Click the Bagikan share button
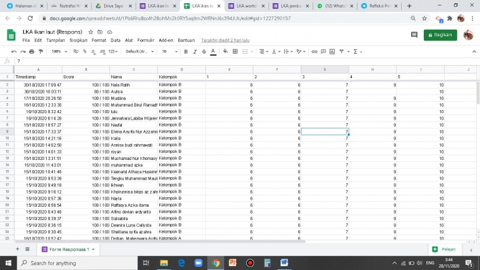The image size is (480, 270). pyautogui.click(x=440, y=35)
